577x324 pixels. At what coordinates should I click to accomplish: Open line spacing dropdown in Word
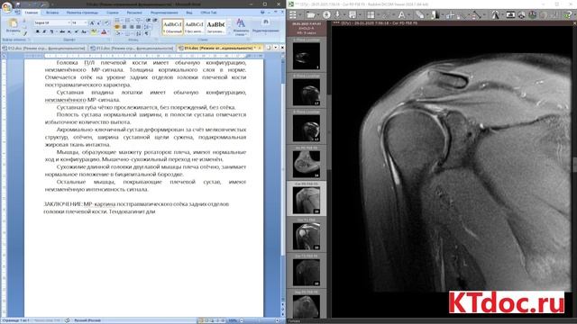click(147, 27)
